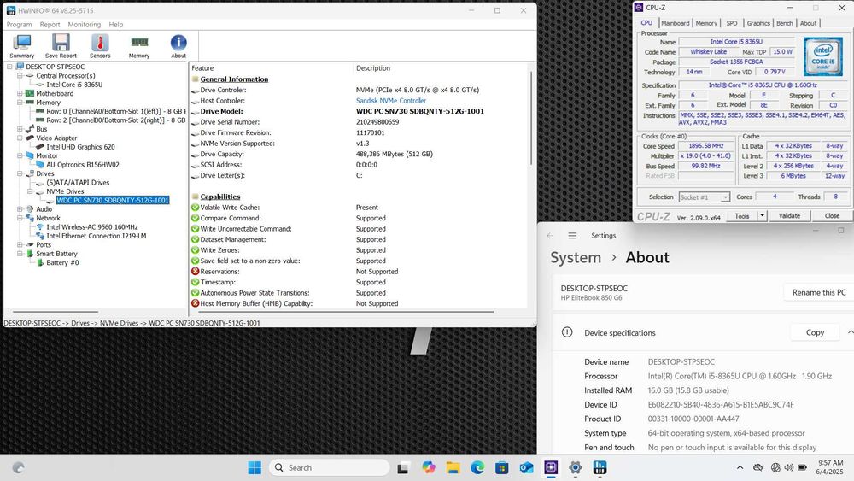This screenshot has height=481, width=854.
Task: Open the CPU-Z Tools dropdown arrow
Action: click(762, 215)
